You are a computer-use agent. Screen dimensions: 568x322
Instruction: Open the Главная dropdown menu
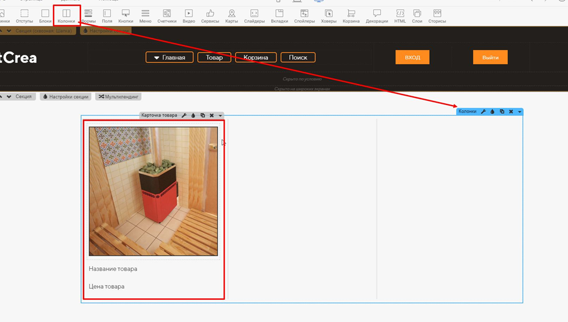(170, 57)
